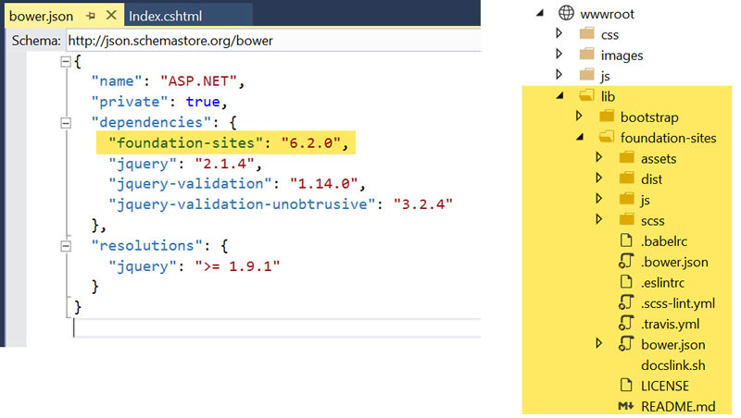Screen dimensions: 741x418
Task: Edit the Schema URL field
Action: 273,41
